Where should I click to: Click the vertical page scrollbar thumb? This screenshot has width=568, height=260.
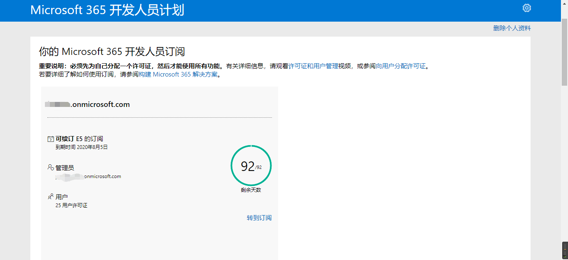click(565, 52)
